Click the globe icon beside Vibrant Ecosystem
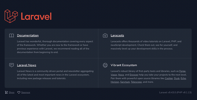The width and height of the screenshot is (197, 100). 105,65
